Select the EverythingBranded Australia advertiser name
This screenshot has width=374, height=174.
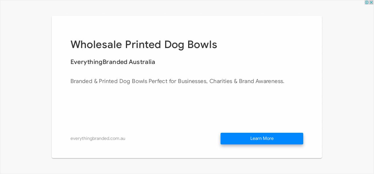tap(113, 62)
